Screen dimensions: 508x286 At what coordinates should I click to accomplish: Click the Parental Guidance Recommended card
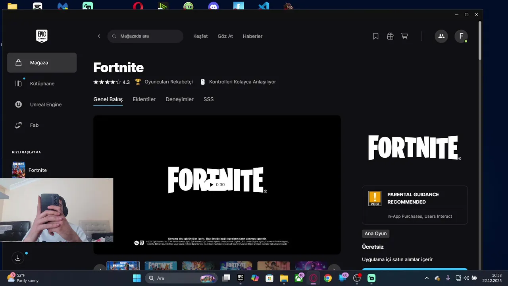click(x=415, y=205)
